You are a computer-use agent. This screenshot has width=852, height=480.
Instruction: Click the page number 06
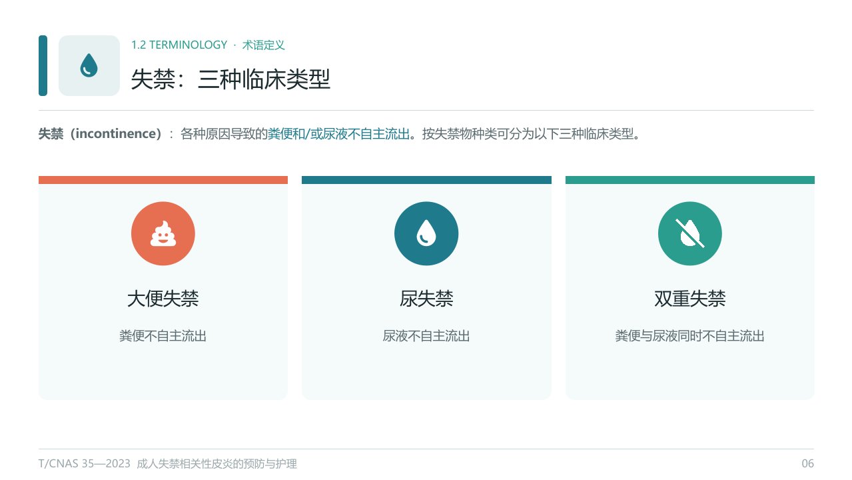[807, 464]
